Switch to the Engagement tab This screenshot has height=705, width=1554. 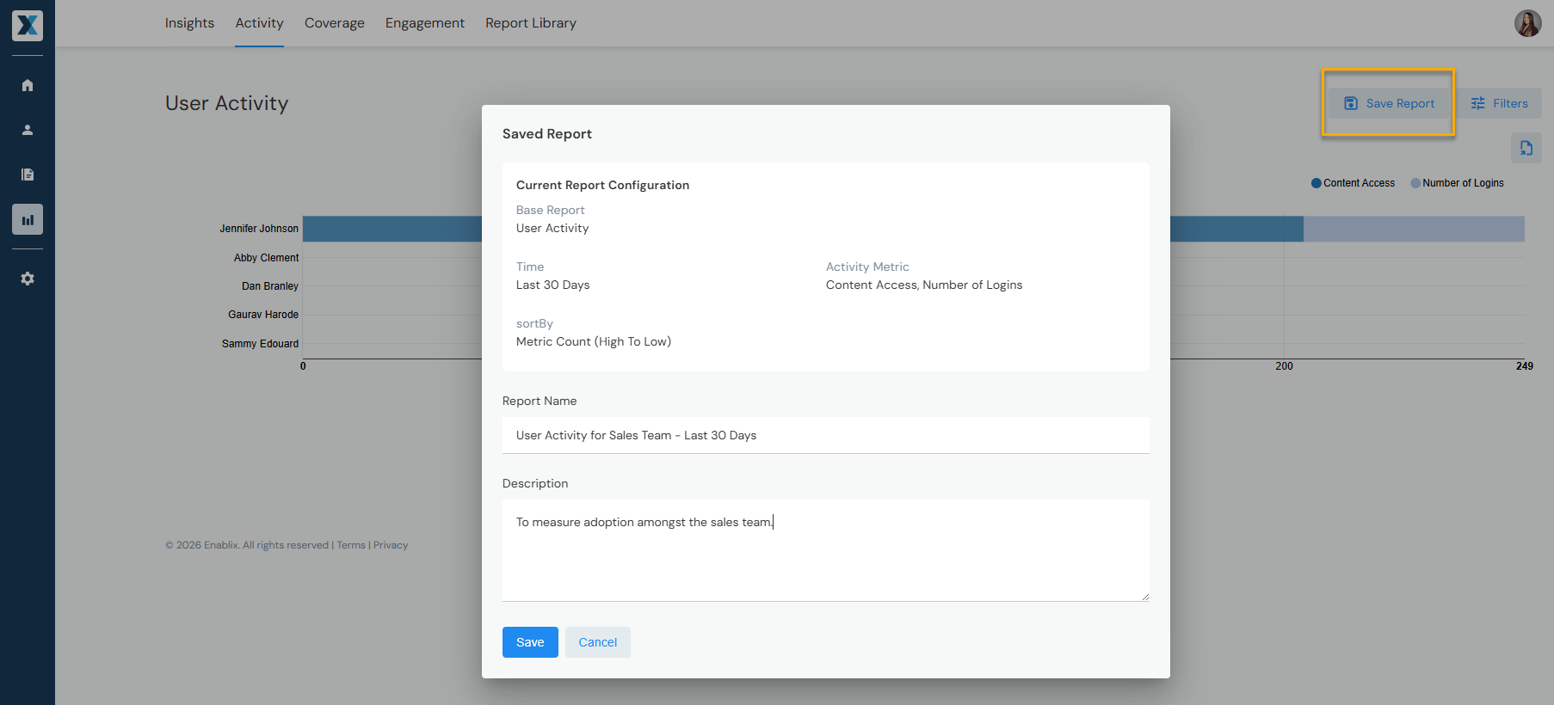click(425, 23)
